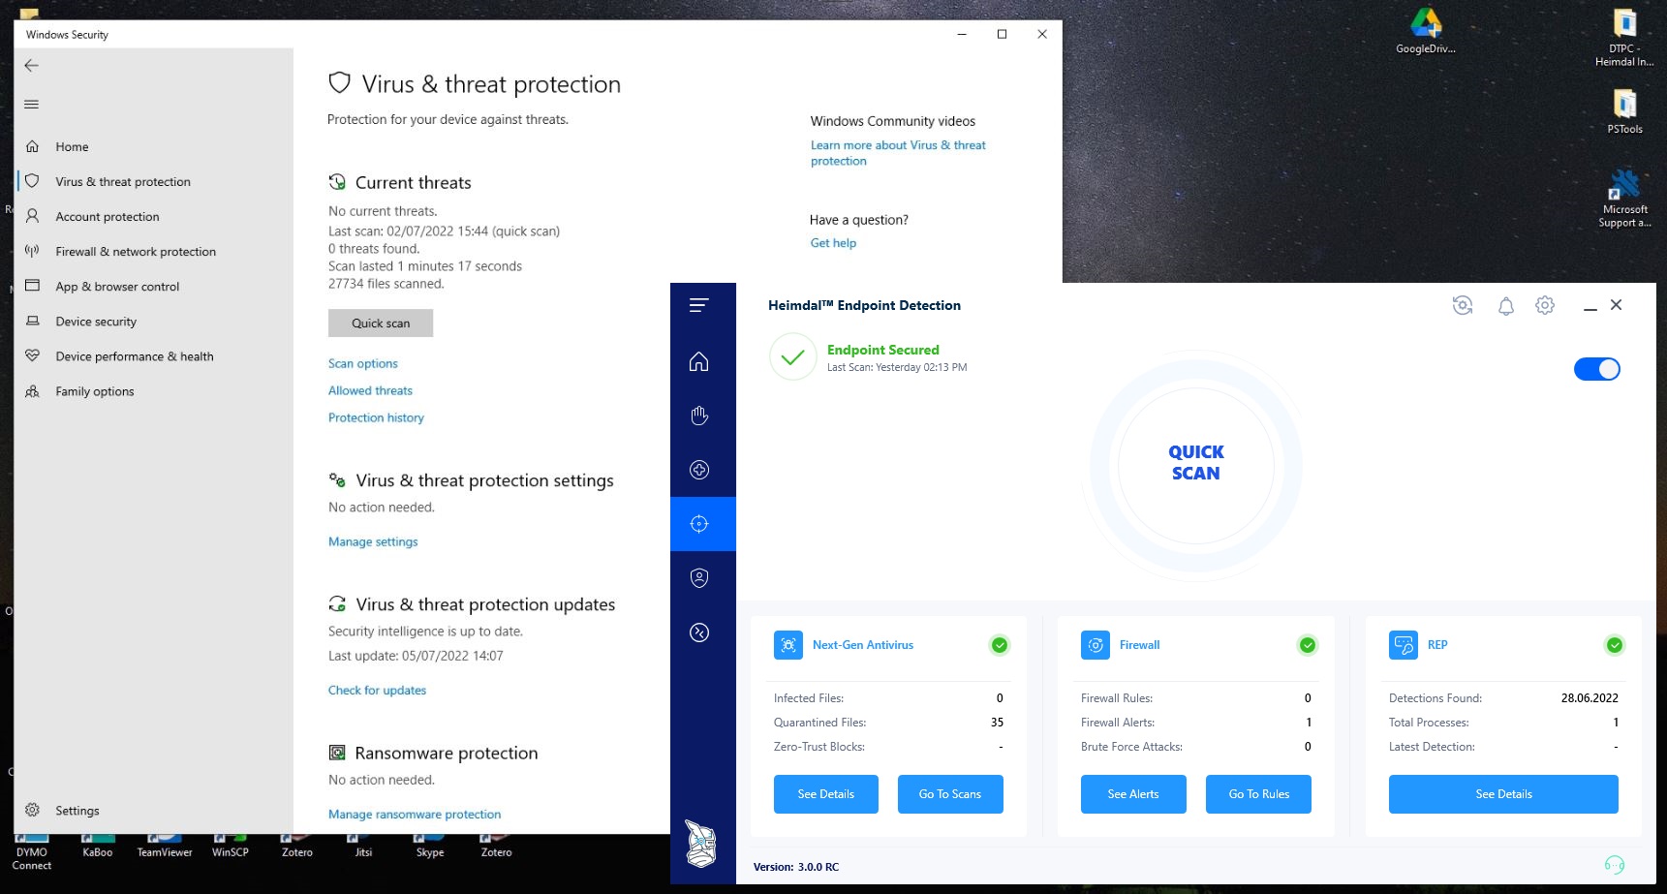Click the back arrow in Windows Security
The height and width of the screenshot is (894, 1667).
point(32,66)
